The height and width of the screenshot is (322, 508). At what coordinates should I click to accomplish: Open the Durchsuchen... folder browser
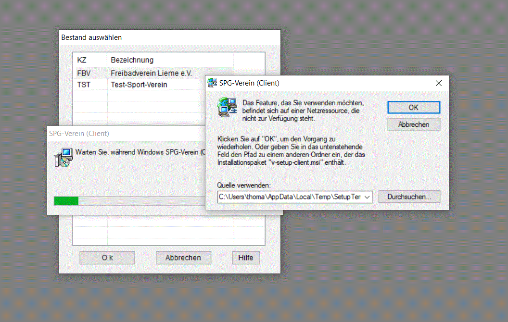tap(409, 197)
